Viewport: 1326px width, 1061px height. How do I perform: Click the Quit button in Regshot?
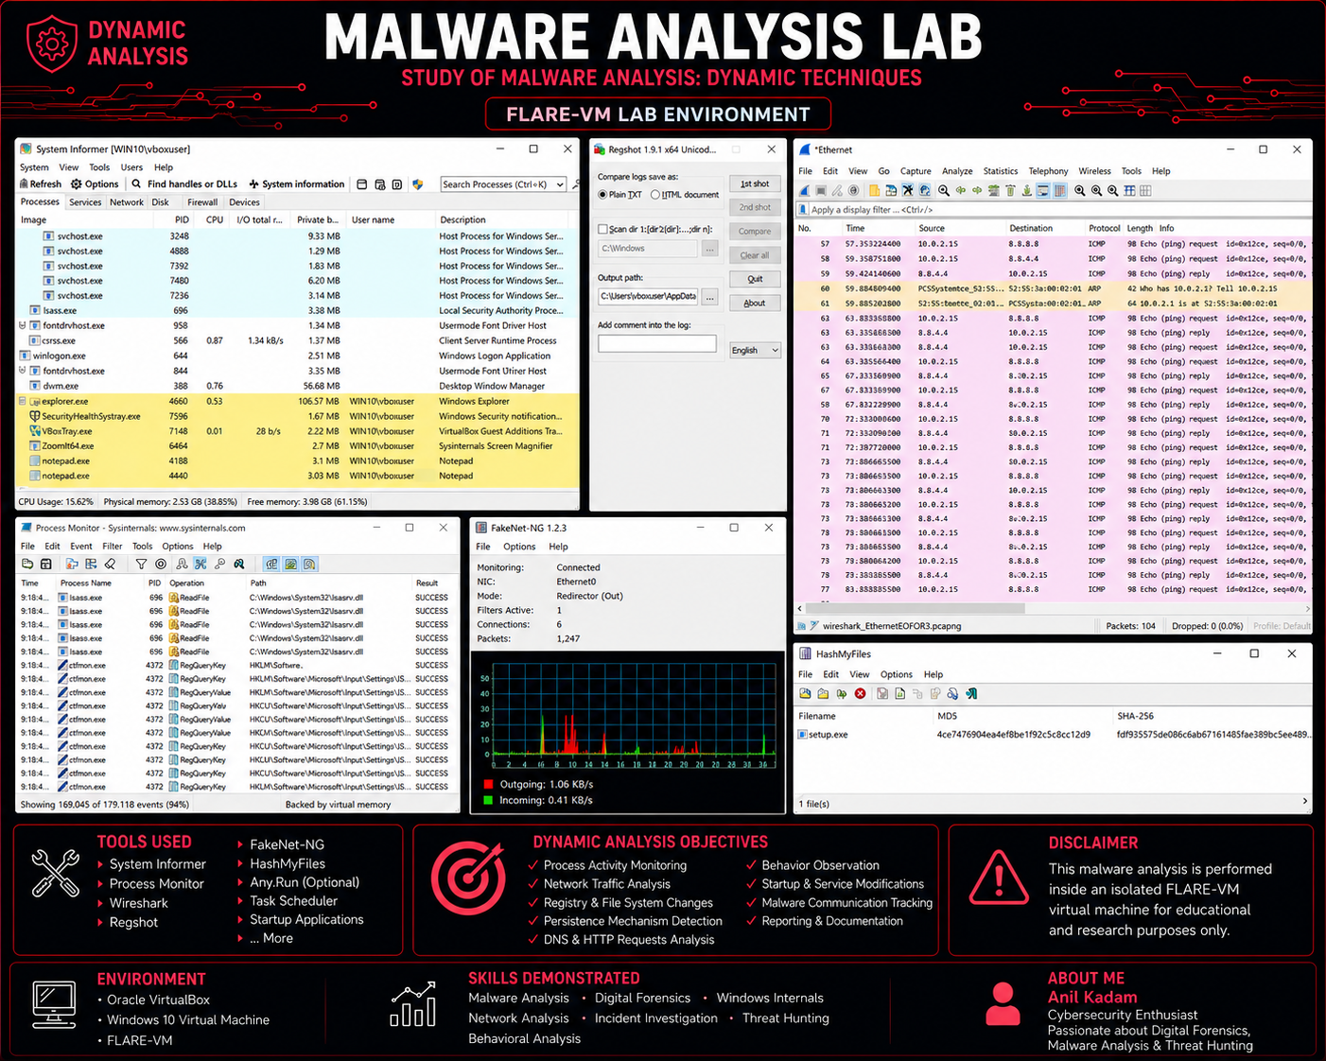(x=755, y=279)
